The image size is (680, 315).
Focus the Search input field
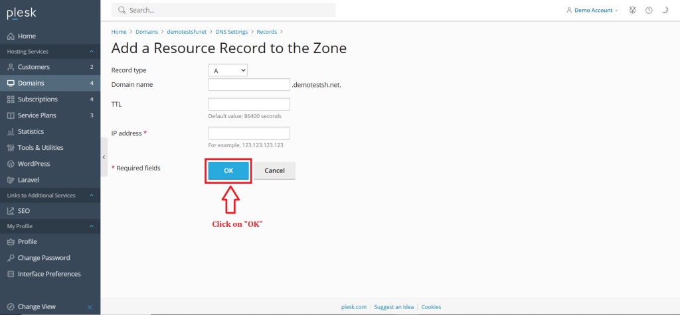click(223, 10)
